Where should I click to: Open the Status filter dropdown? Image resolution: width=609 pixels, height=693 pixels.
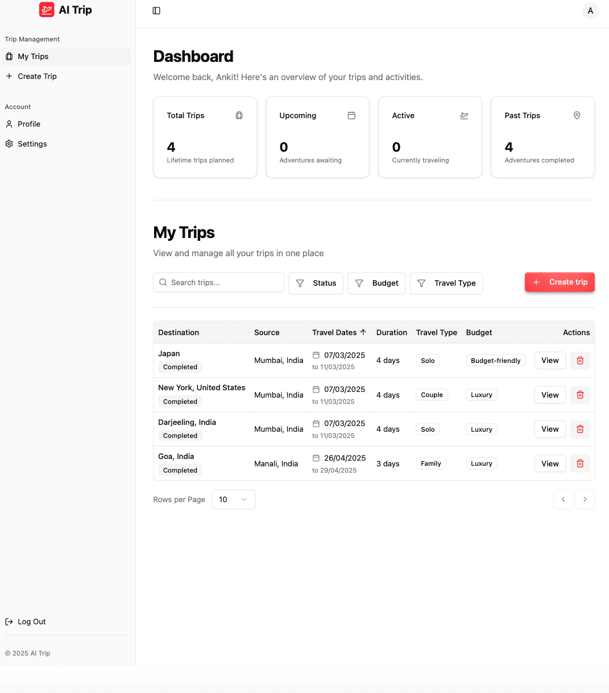point(316,283)
